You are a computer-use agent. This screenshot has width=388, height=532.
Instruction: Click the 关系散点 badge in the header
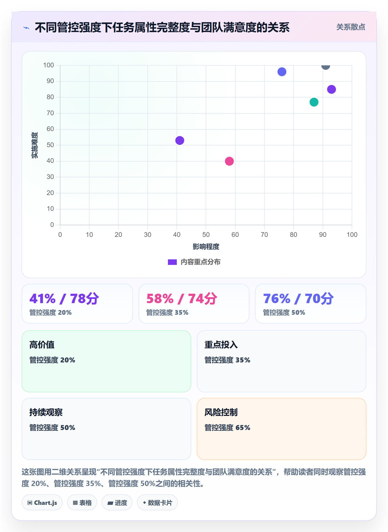(x=351, y=27)
